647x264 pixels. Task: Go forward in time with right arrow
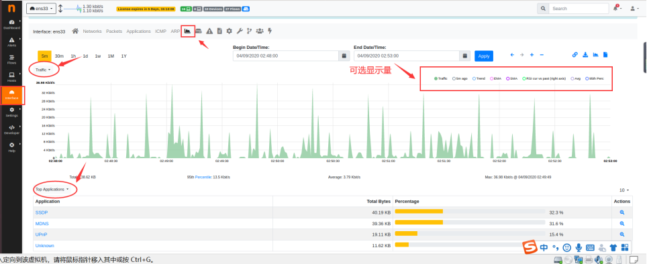(x=521, y=55)
